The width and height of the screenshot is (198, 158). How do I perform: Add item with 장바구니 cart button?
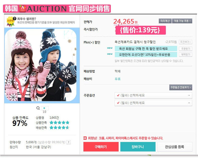[138, 147]
